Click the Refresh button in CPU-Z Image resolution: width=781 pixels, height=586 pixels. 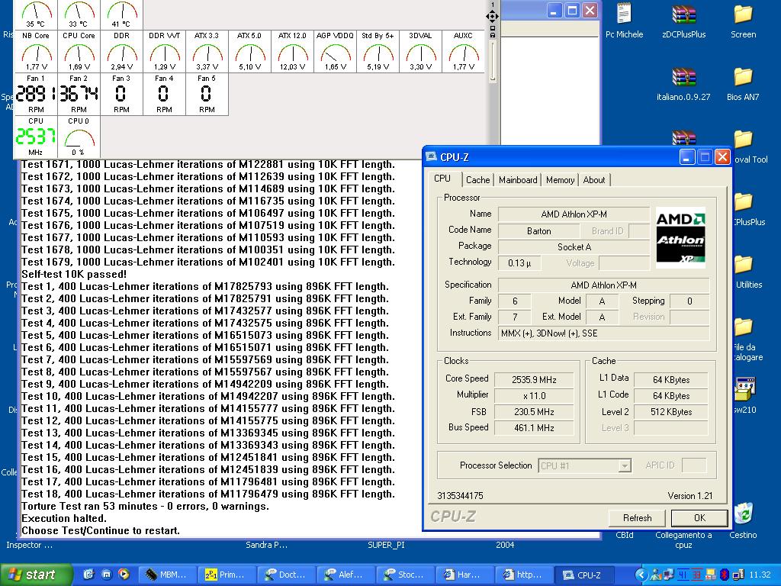point(637,518)
